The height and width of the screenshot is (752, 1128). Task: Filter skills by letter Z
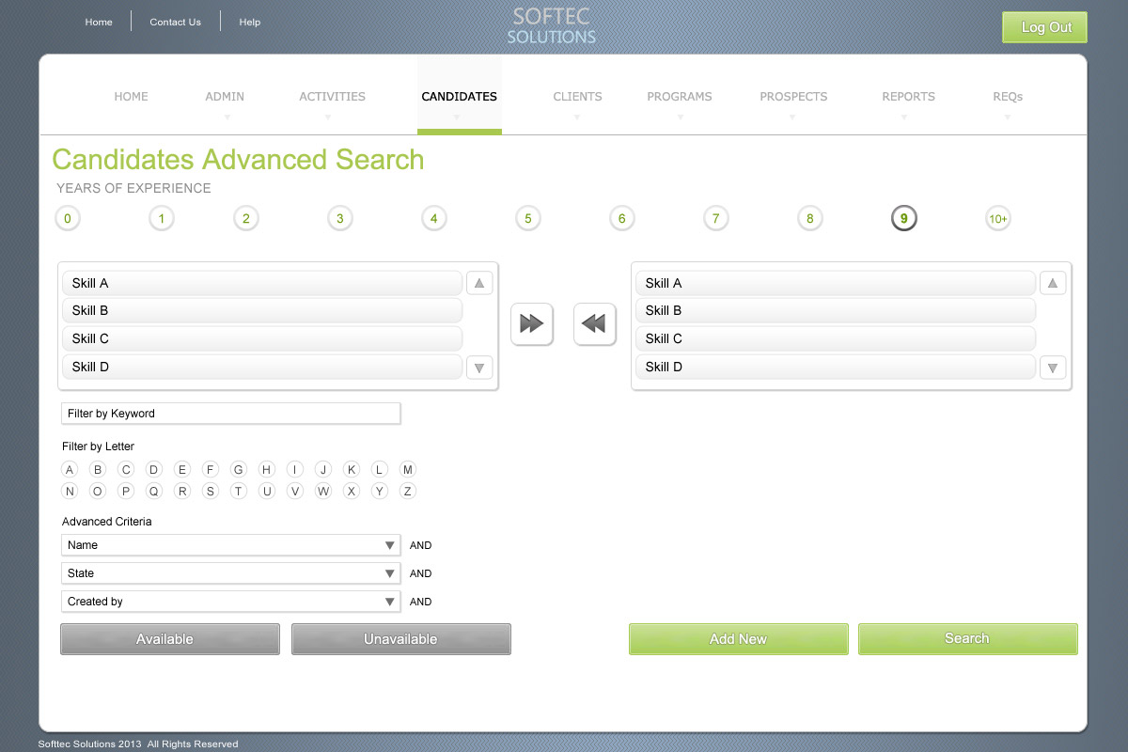pos(407,491)
